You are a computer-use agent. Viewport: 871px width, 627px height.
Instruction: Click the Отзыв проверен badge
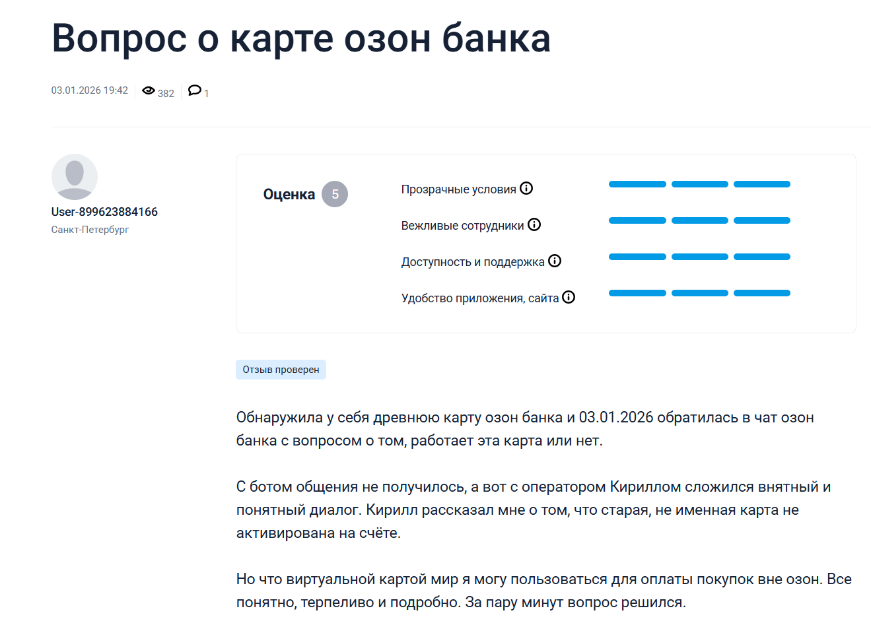click(x=281, y=370)
